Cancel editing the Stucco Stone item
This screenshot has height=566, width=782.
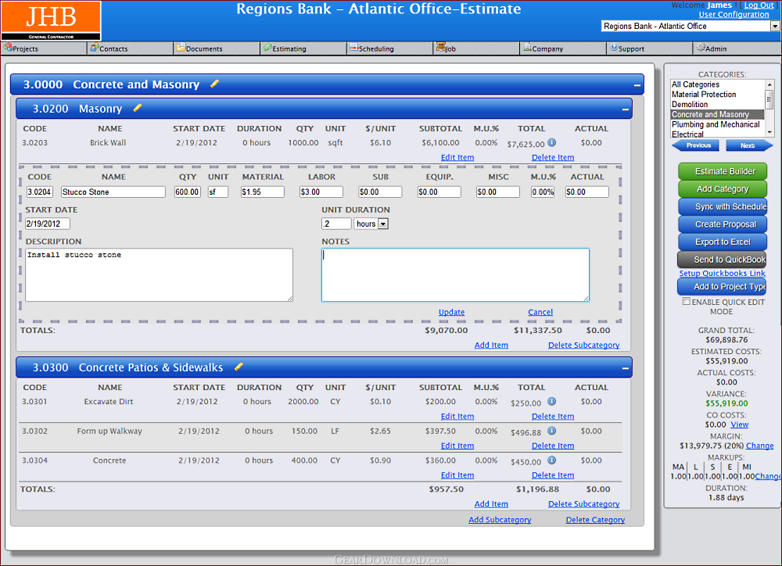pos(540,312)
